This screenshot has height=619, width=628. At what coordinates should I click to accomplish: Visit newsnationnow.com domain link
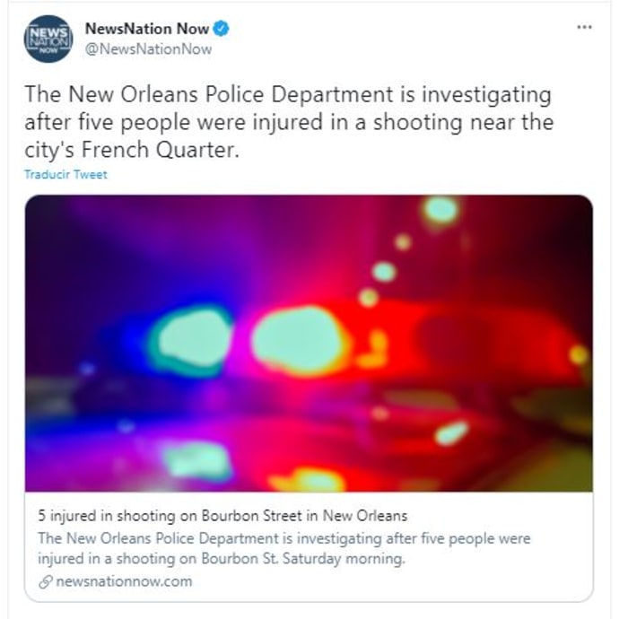(124, 581)
